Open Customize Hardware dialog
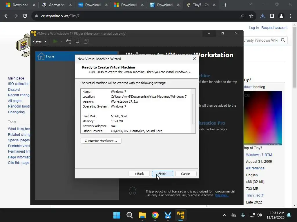297x222 pixels. 101,141
